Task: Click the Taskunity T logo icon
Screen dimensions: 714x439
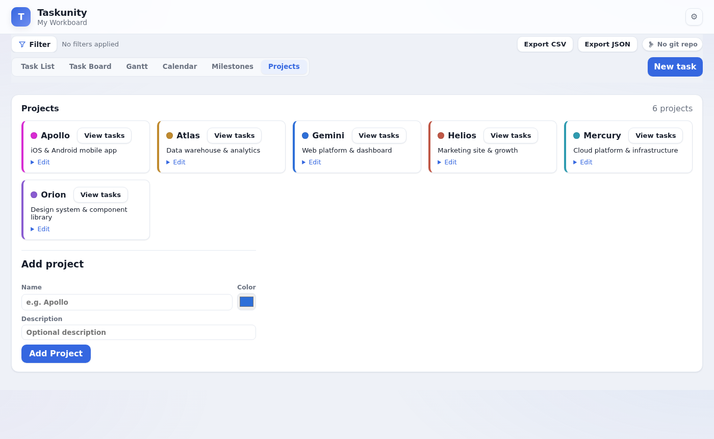Action: point(21,17)
